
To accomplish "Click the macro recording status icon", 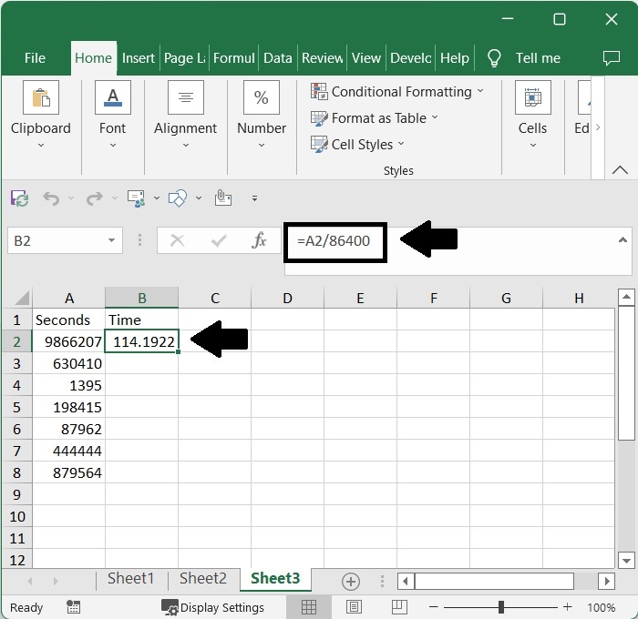I will point(73,607).
